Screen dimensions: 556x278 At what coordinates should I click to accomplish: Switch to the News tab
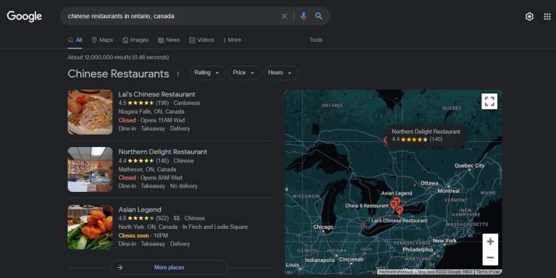click(x=169, y=40)
